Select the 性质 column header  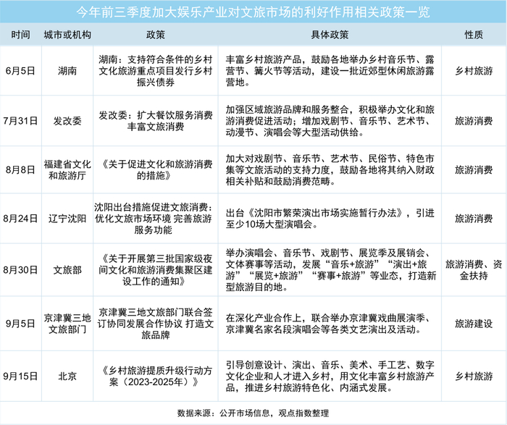click(474, 35)
